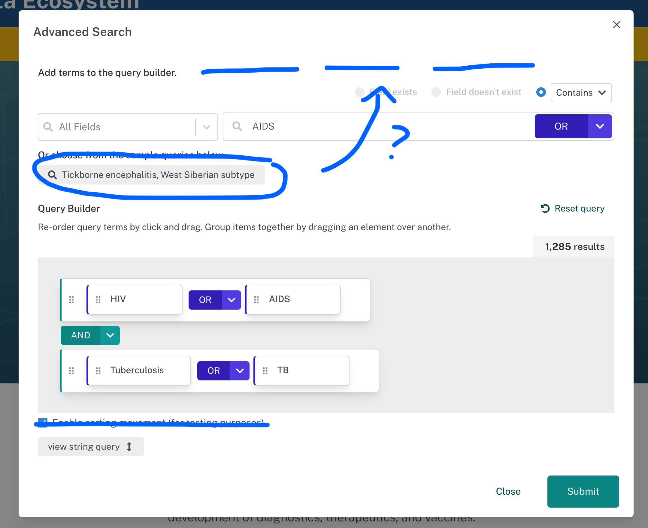Viewport: 648px width, 528px height.
Task: Close the Advanced Search dialog via X
Action: [x=617, y=25]
